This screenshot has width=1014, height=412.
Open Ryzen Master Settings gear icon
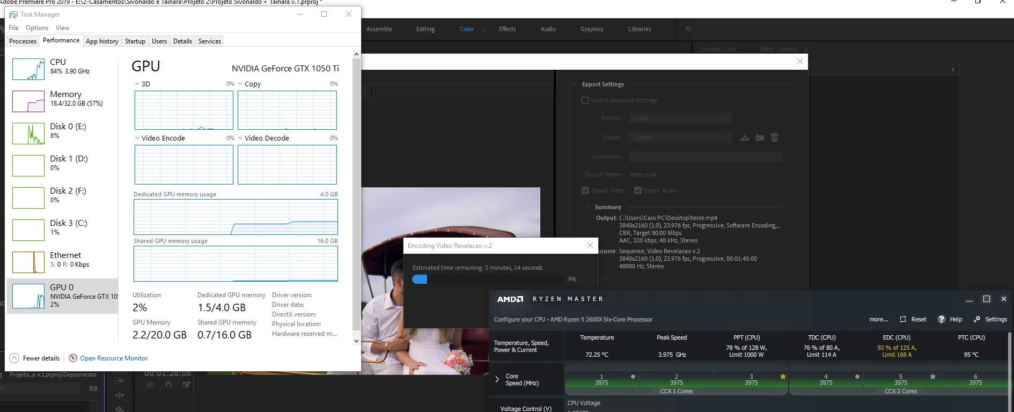coord(977,319)
